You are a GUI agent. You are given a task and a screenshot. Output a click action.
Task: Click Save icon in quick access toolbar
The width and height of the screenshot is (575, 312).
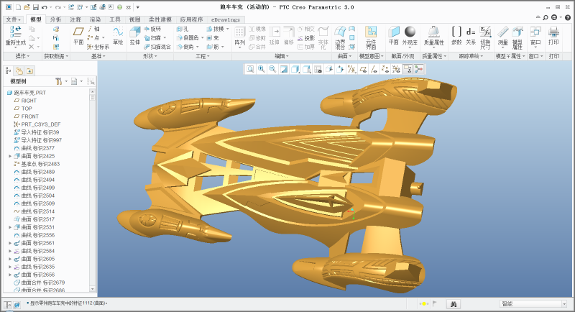pos(35,7)
